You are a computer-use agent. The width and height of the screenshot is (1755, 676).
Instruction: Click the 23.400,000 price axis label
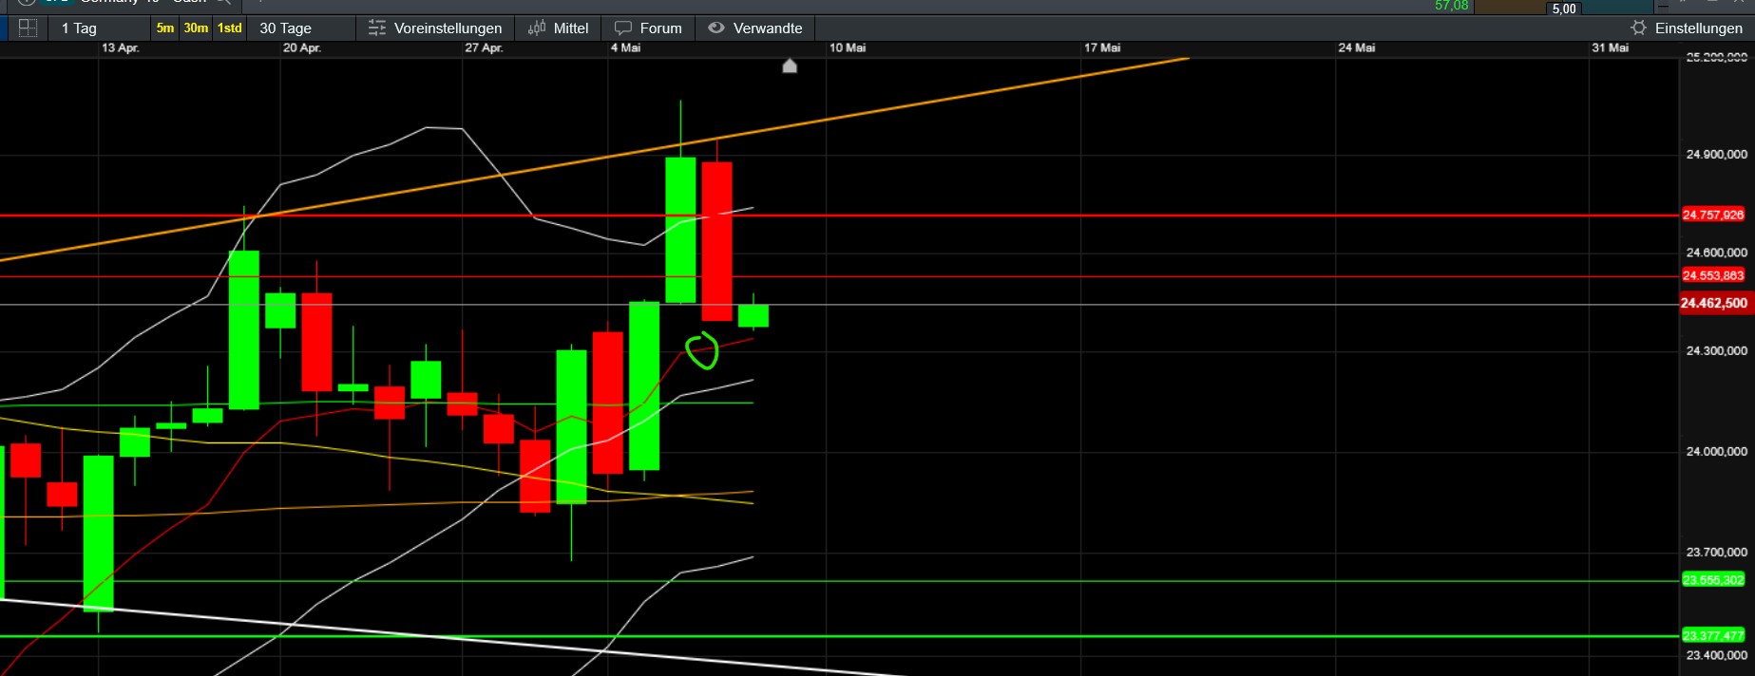pos(1716,655)
